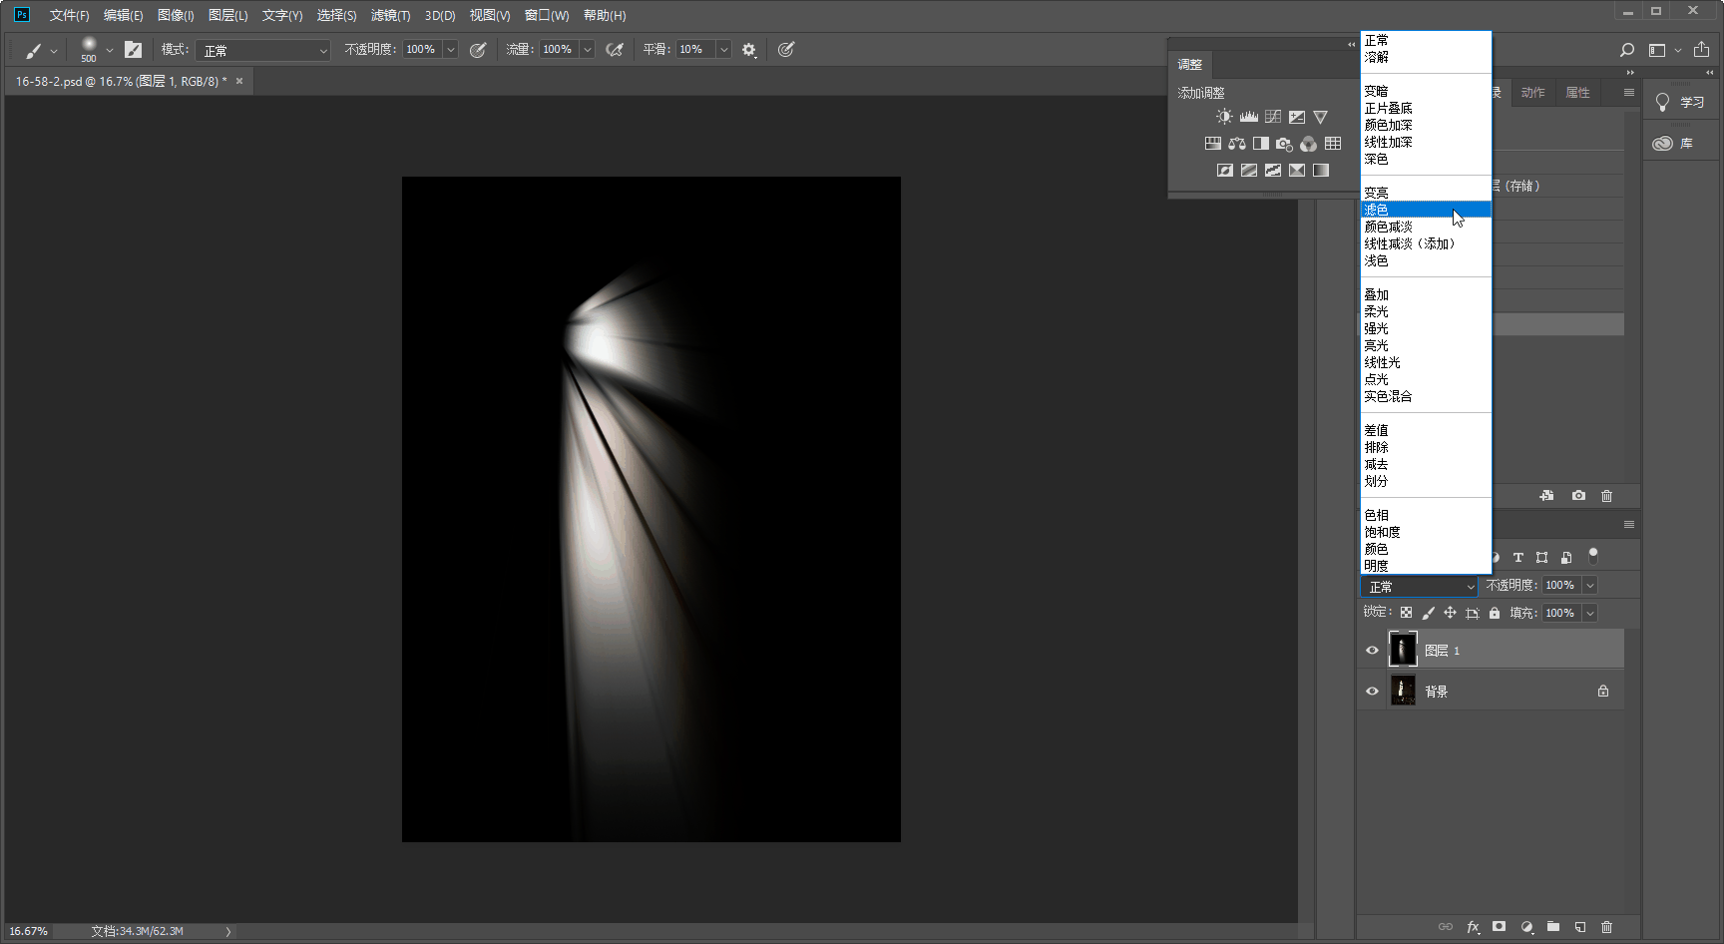This screenshot has width=1724, height=944.
Task: Open the brush preset picker arrow
Action: coord(110,50)
